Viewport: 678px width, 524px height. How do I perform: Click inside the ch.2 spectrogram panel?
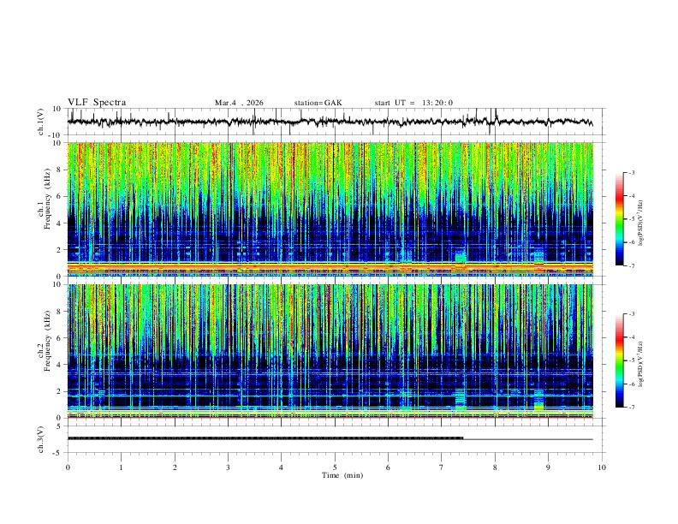tap(330, 351)
